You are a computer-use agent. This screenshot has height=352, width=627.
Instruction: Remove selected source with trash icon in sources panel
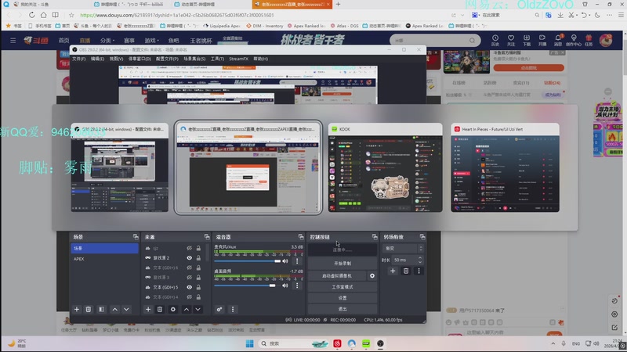(160, 309)
